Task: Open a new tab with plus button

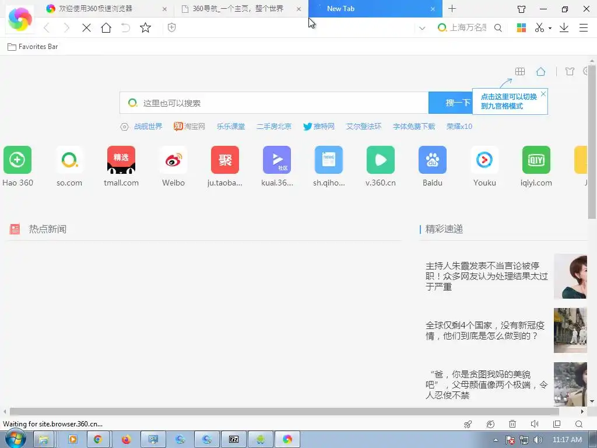Action: [x=452, y=8]
